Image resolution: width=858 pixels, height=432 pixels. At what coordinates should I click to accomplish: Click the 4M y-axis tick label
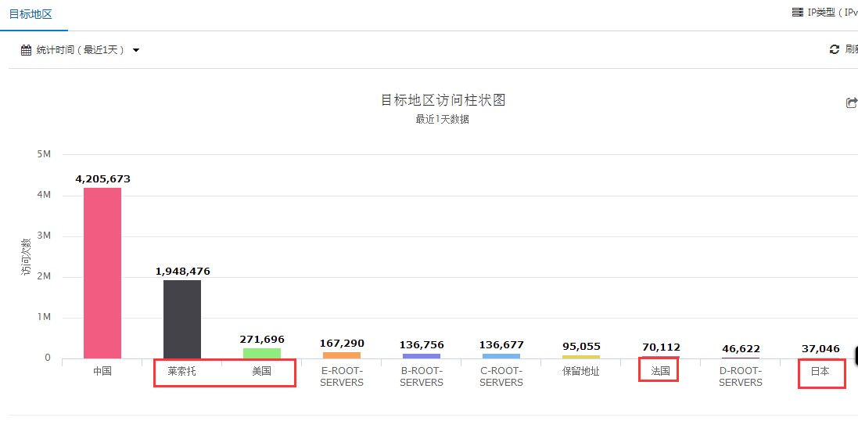click(44, 195)
